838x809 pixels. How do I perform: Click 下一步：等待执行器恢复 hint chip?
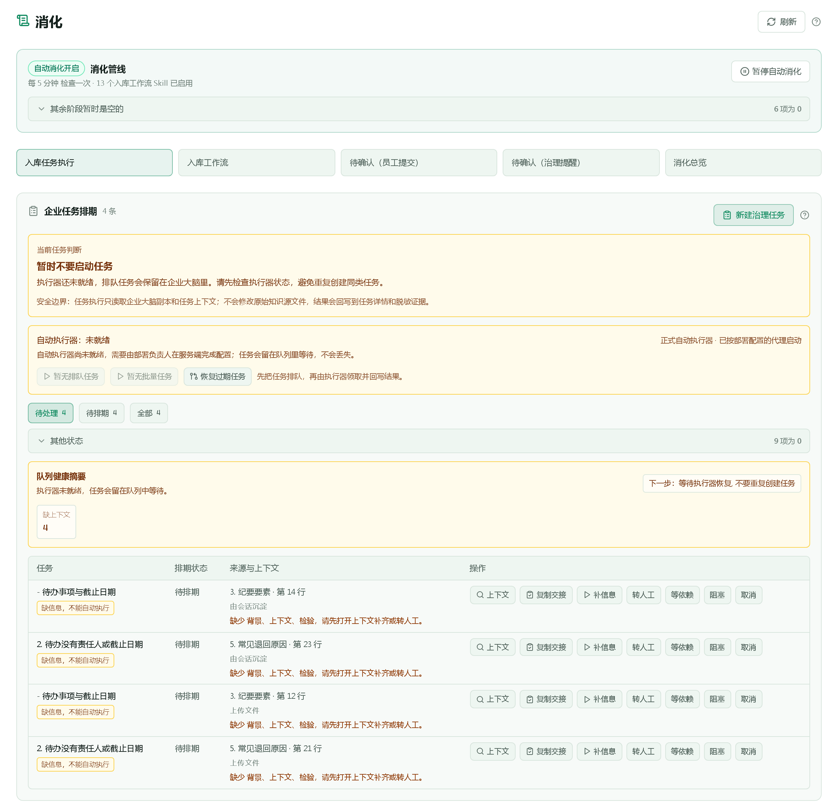tap(722, 483)
